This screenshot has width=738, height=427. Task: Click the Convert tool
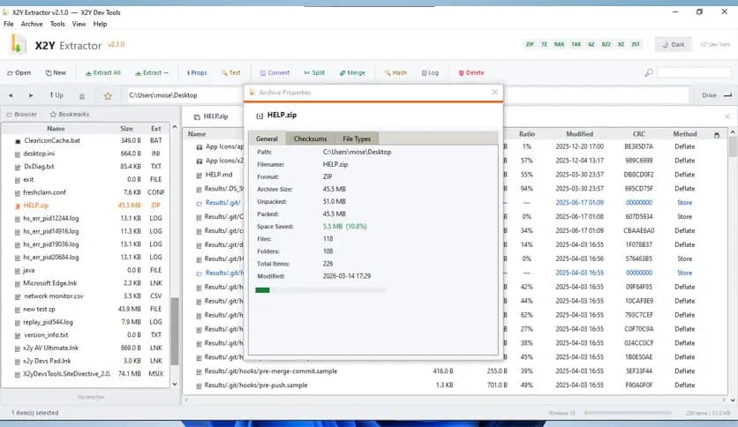(x=275, y=73)
